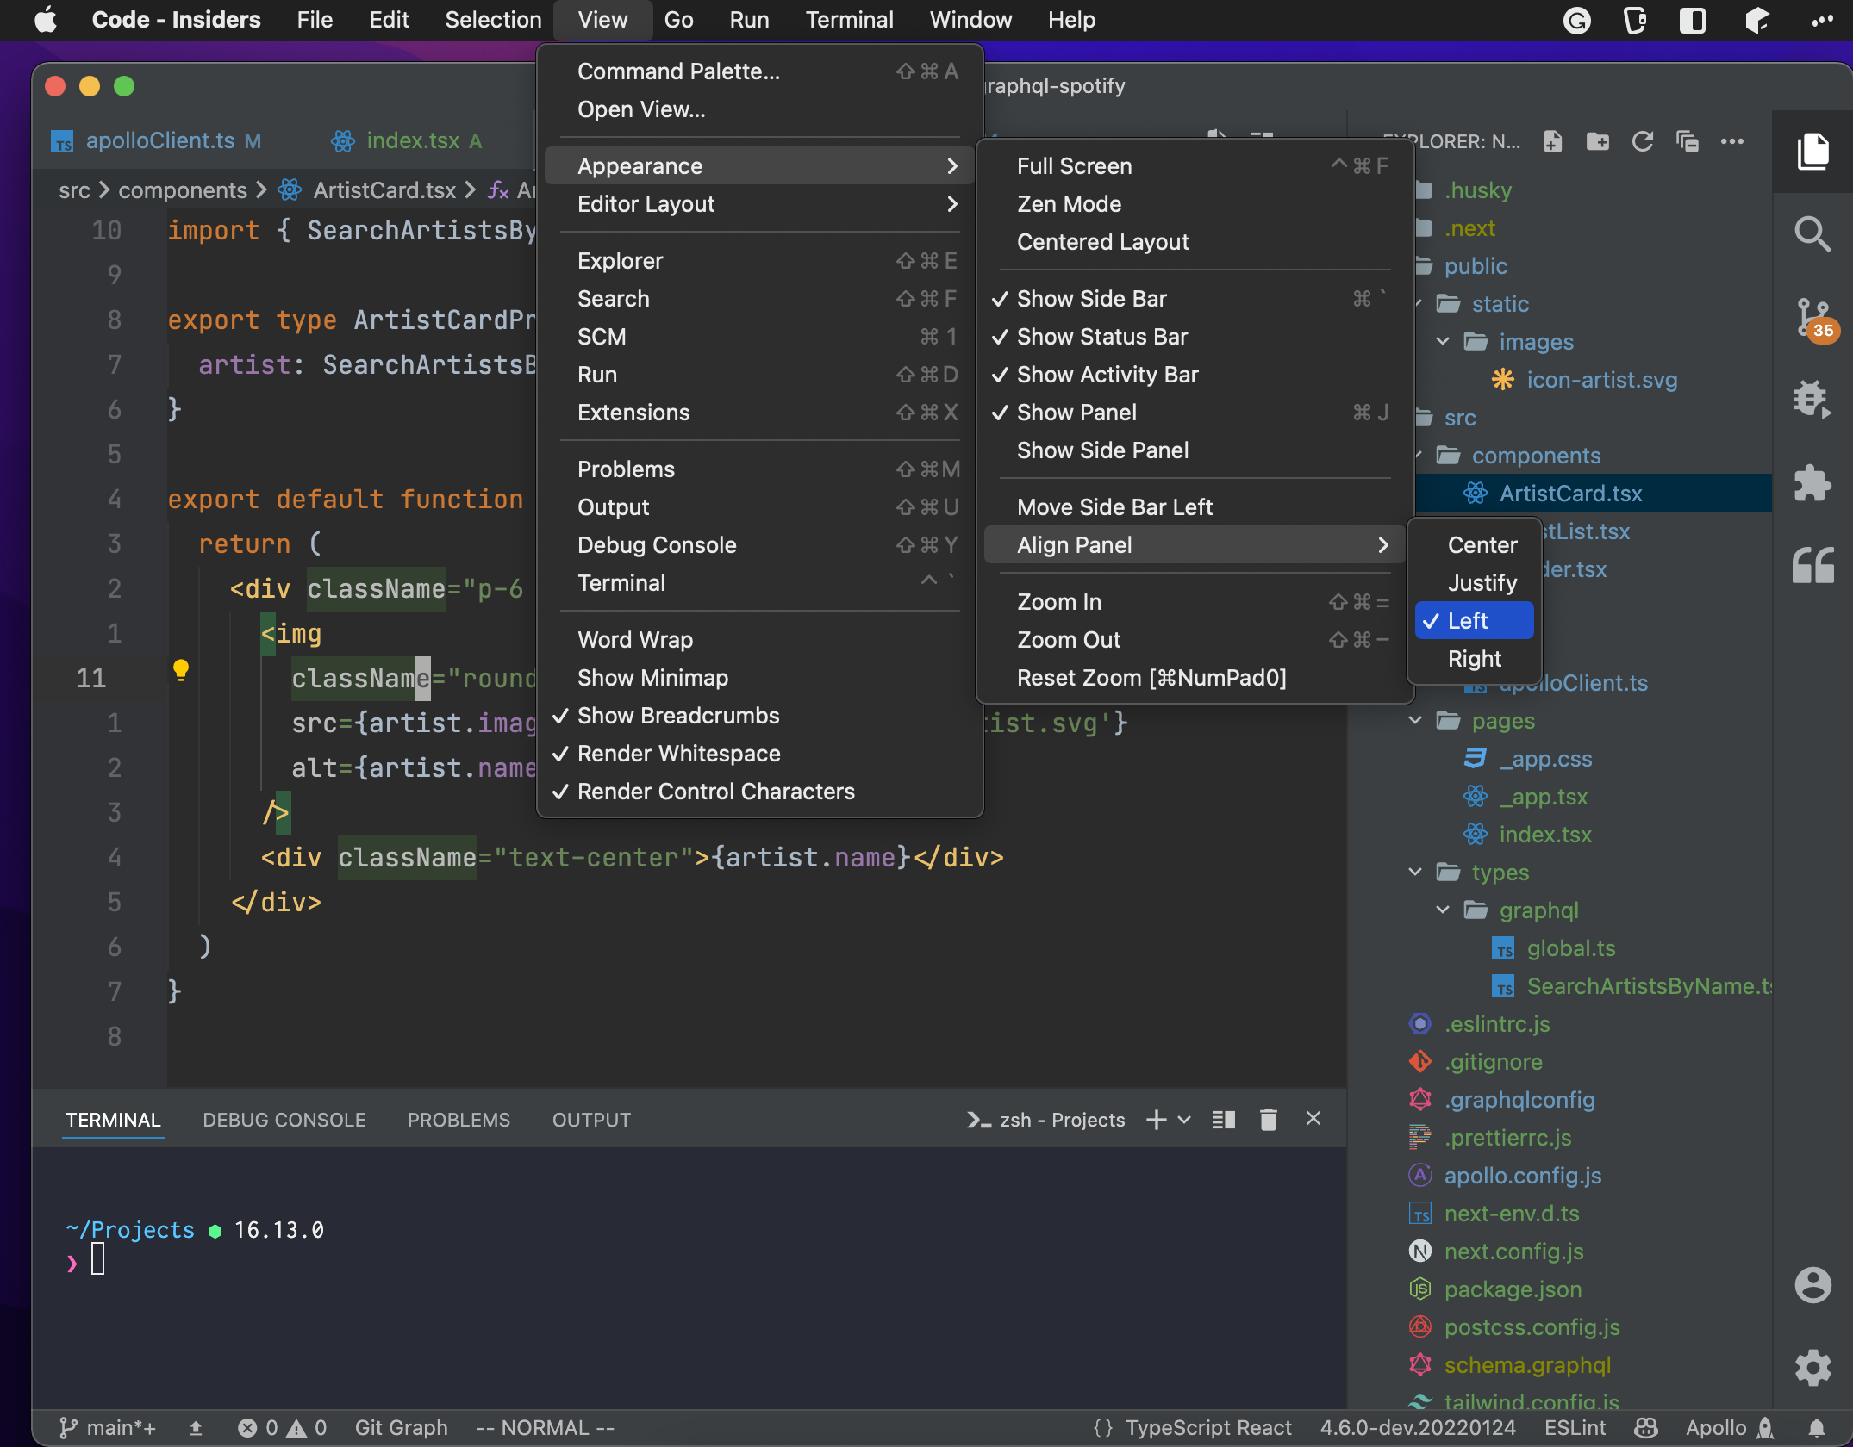
Task: Refresh the Explorer file tree
Action: (1643, 142)
